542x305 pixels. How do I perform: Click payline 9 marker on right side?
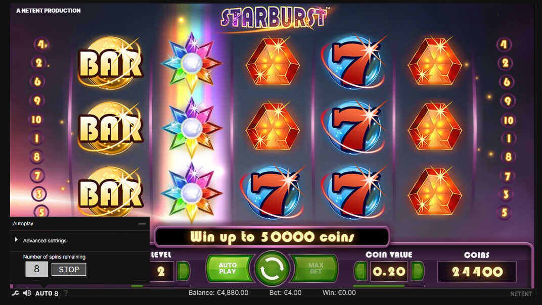point(507,101)
